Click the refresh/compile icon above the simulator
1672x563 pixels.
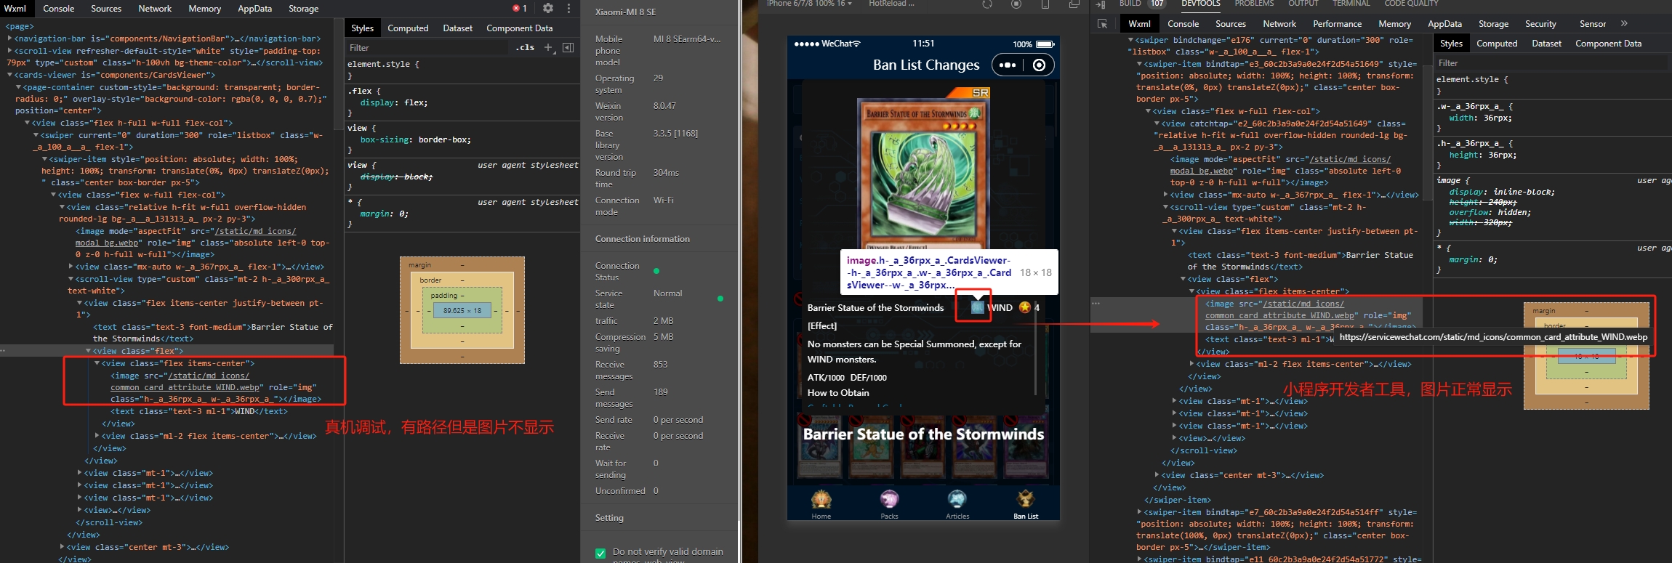coord(987,4)
